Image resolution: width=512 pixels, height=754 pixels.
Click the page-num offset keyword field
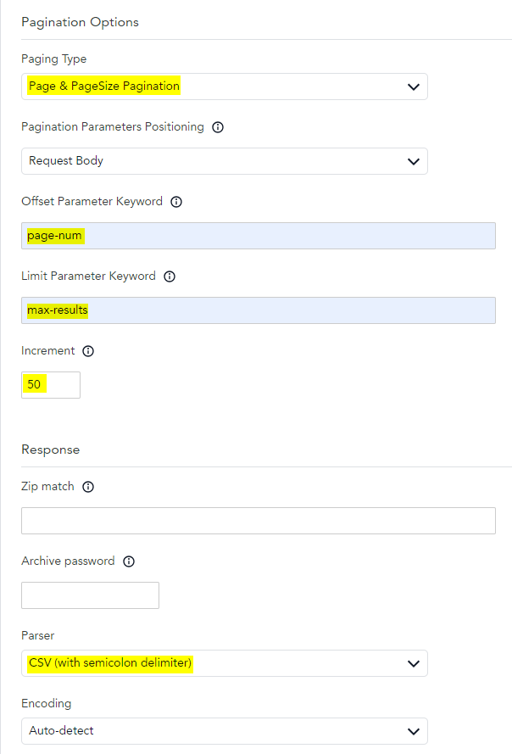pos(258,236)
